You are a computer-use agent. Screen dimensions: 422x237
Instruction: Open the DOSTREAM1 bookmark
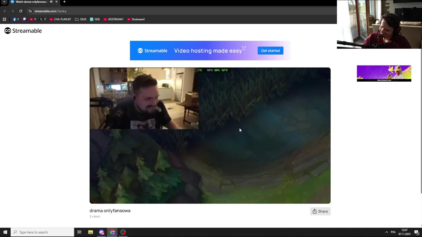point(113,19)
